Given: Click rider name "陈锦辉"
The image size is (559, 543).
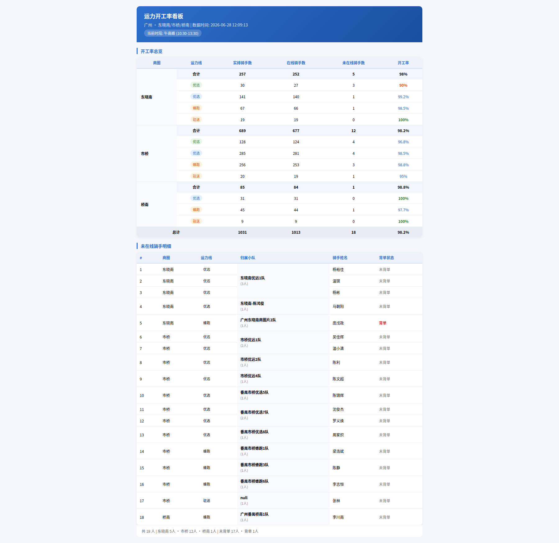Looking at the screenshot, I should (338, 395).
